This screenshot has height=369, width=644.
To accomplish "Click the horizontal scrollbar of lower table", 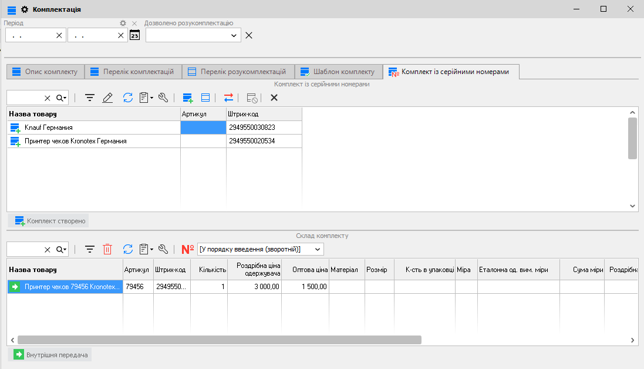I will (x=219, y=340).
